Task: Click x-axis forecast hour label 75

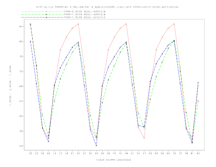Action: (x=180, y=153)
